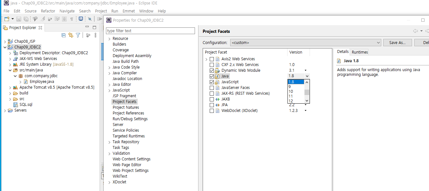Viewport: 429px width, 191px height.
Task: Click the Toggle Block Selection toolbar icon
Action: pos(64,19)
